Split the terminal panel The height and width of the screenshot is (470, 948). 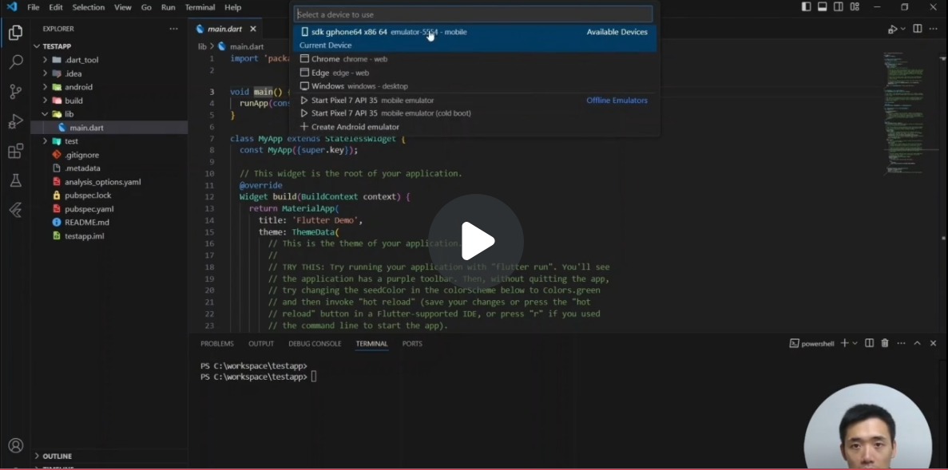[870, 343]
